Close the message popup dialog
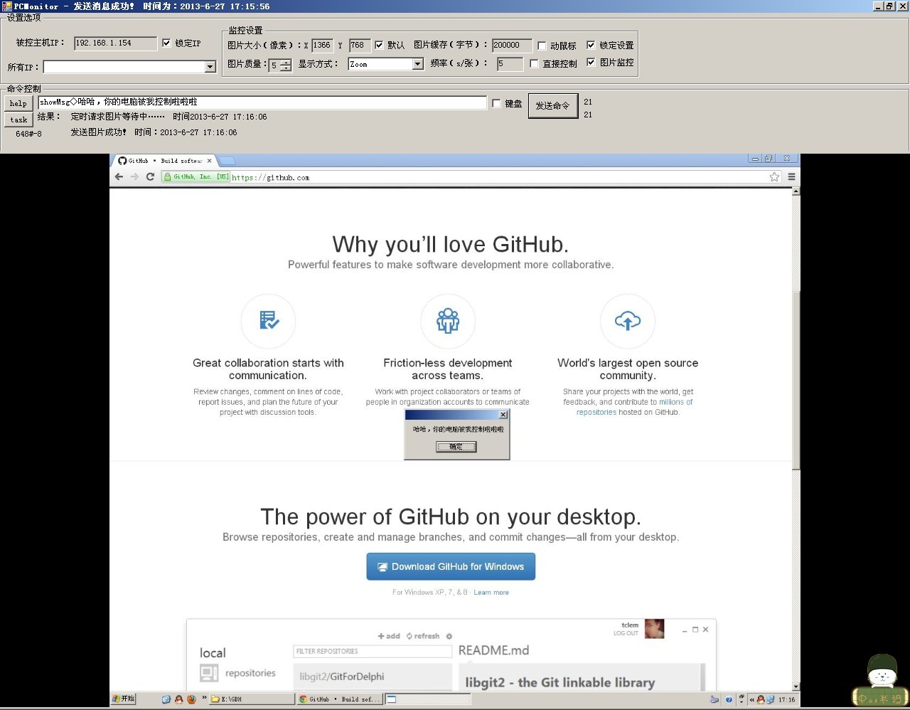 503,415
